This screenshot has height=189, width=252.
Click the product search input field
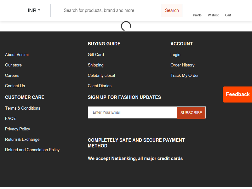(x=106, y=10)
